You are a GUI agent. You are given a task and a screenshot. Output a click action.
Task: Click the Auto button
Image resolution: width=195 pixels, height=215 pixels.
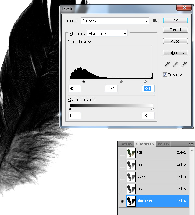[175, 41]
